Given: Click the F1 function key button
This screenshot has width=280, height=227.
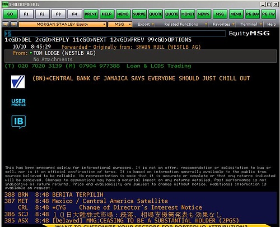Looking at the screenshot, I should pyautogui.click(x=26, y=14).
